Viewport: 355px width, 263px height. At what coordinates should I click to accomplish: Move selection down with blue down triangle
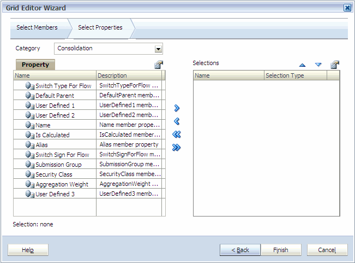point(318,65)
